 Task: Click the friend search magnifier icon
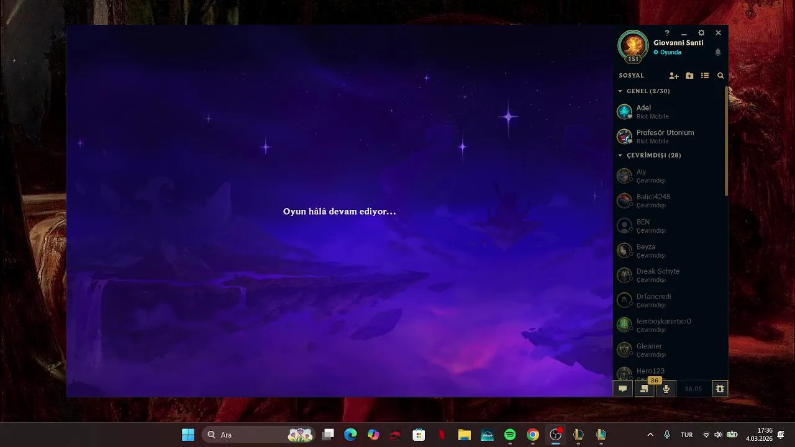720,76
